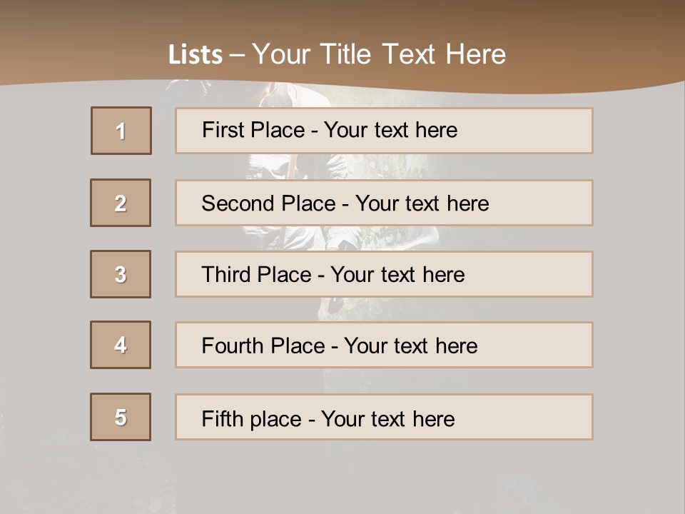Click 'Your Title Text Here' title text

(x=379, y=54)
